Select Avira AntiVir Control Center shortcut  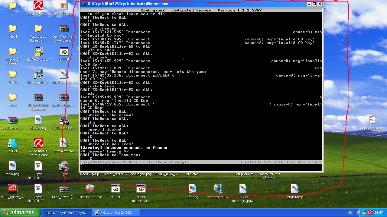coord(38,143)
